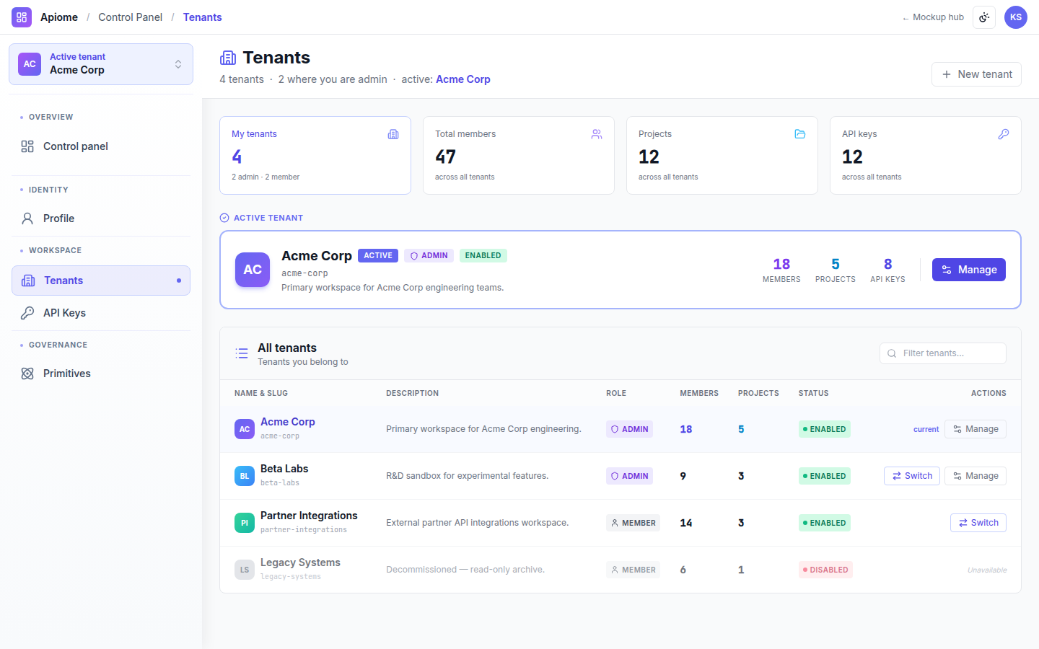Click the MEMBER role badge in Partner Integrations row
This screenshot has width=1039, height=649.
(x=633, y=523)
